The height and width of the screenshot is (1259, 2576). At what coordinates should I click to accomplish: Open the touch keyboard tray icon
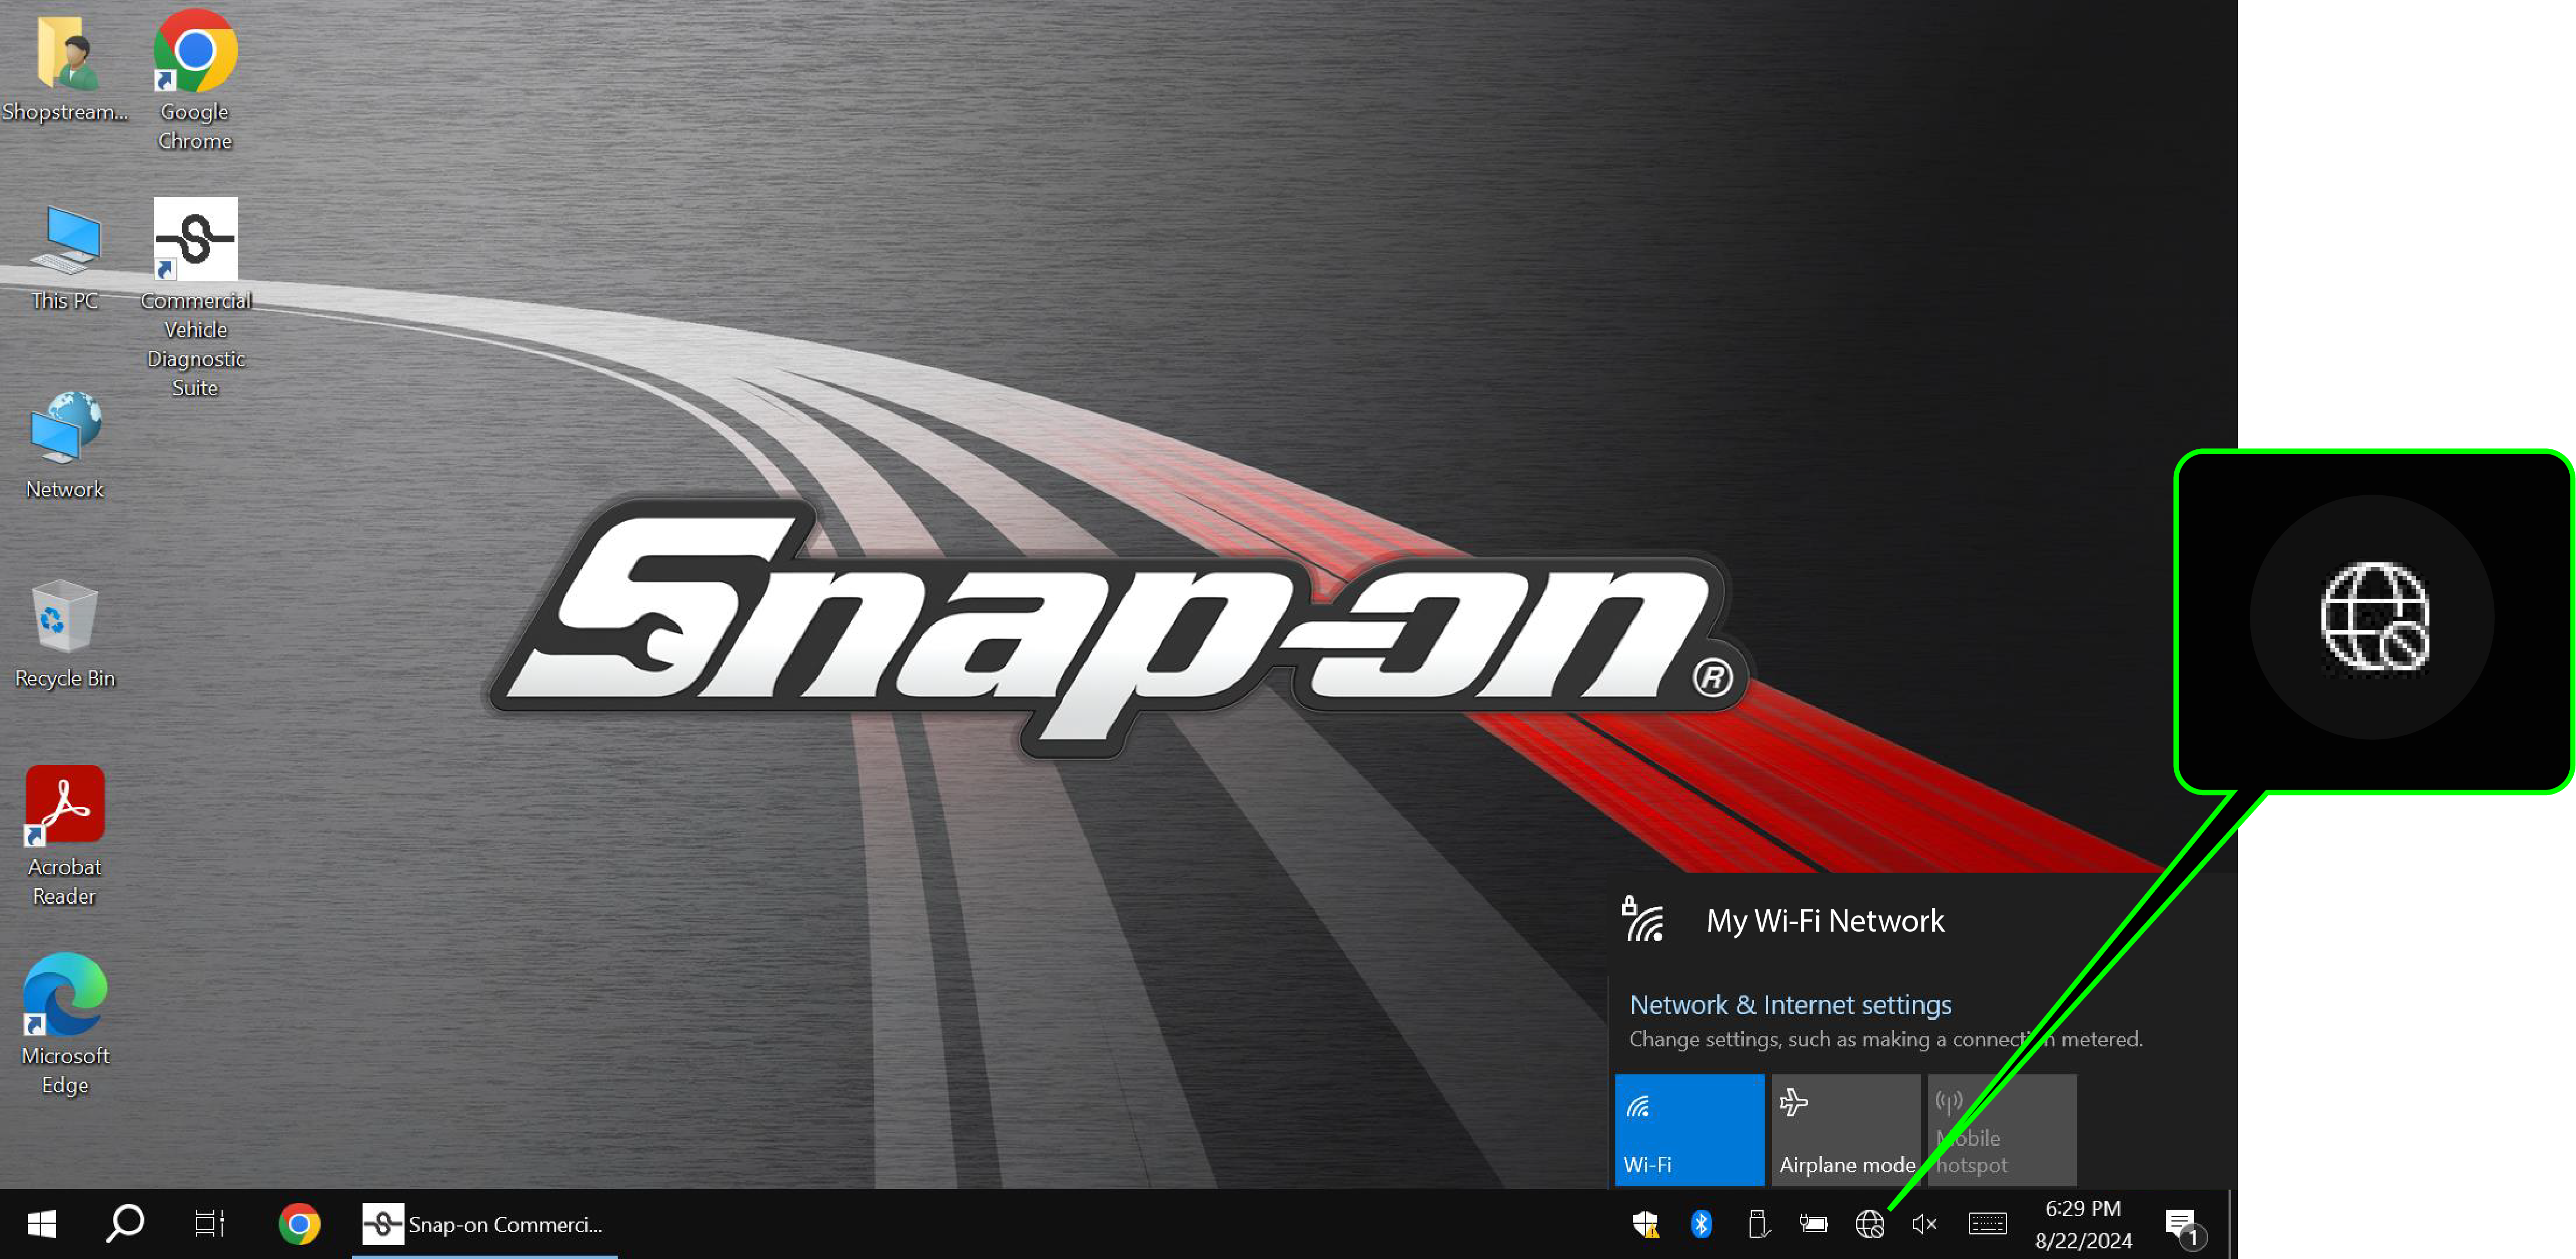(1987, 1224)
